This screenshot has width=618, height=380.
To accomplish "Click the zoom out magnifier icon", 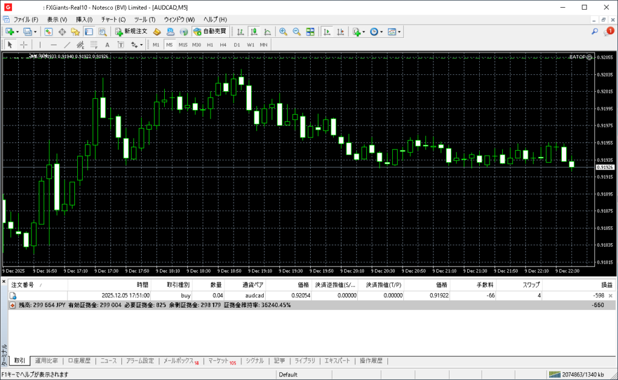I will [297, 31].
